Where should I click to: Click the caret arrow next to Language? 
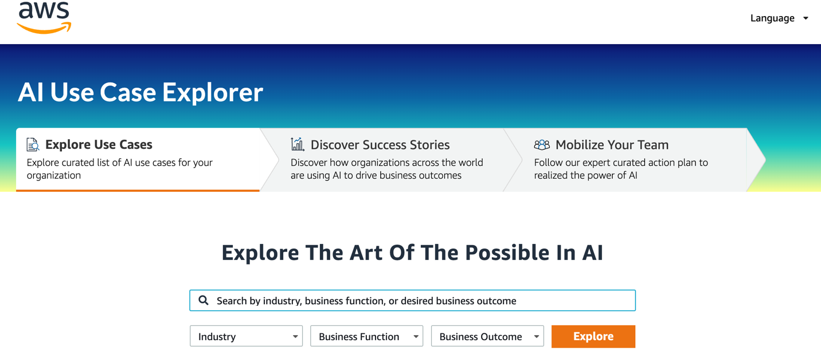807,18
